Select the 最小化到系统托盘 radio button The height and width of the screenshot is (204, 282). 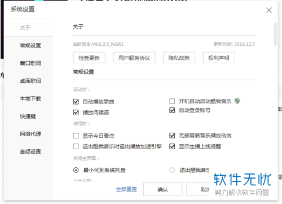pyautogui.click(x=76, y=170)
